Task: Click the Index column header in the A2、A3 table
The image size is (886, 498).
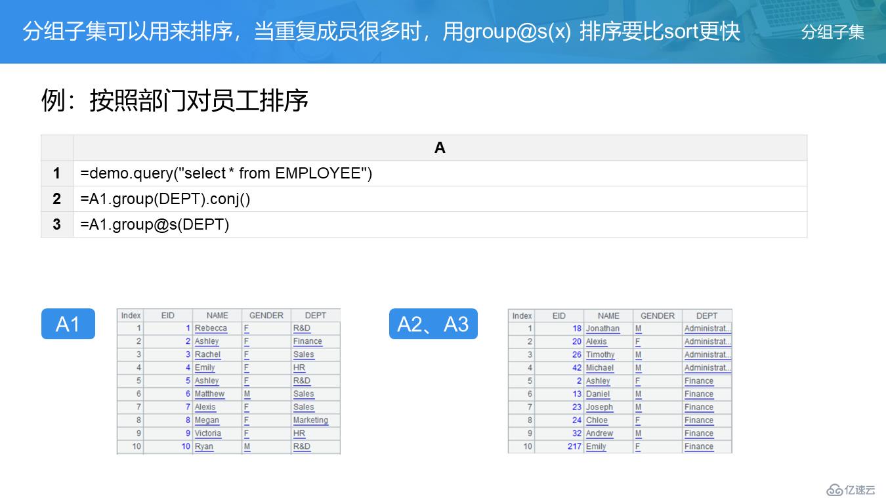Action: point(522,316)
